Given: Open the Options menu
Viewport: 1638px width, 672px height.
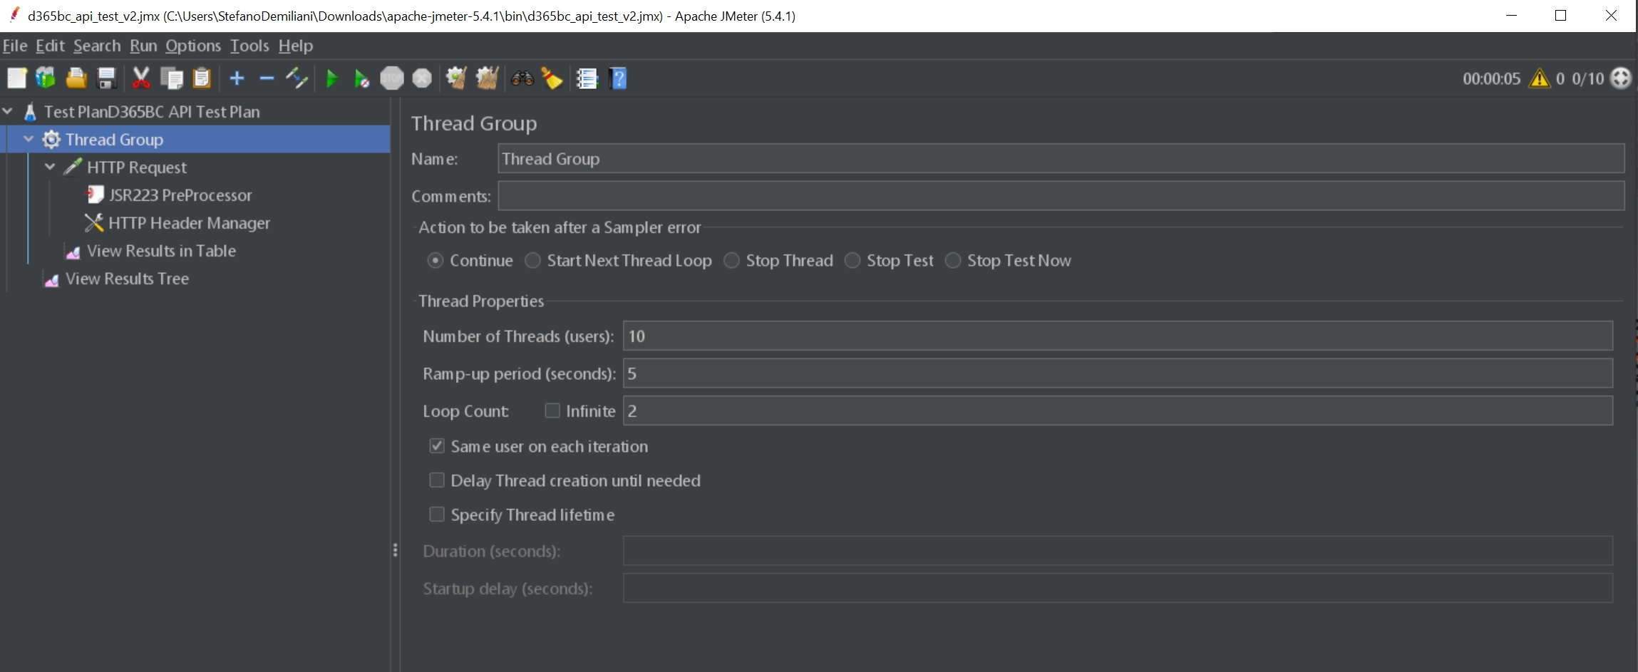Looking at the screenshot, I should [x=193, y=46].
